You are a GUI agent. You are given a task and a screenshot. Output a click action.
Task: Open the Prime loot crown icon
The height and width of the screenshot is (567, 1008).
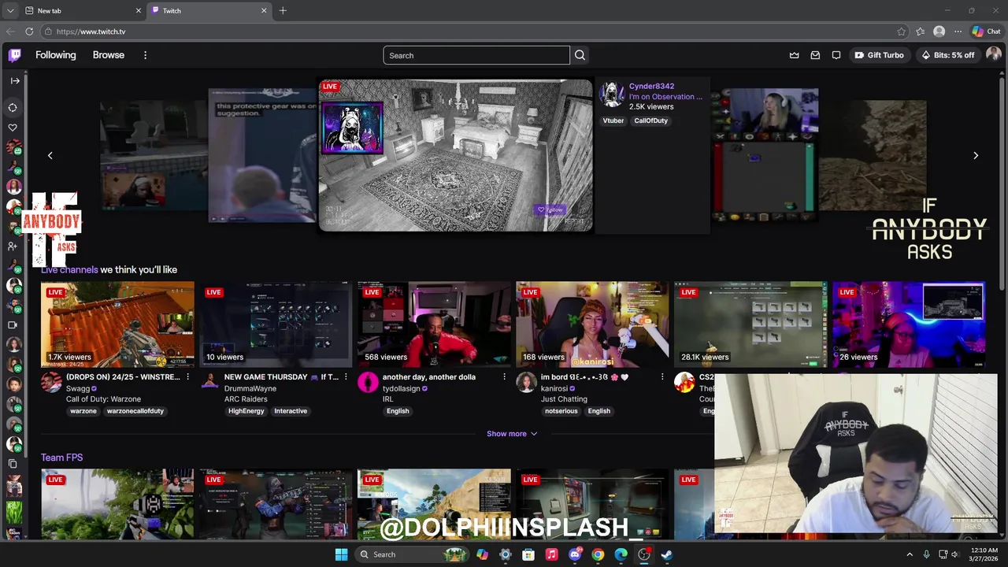[794, 55]
